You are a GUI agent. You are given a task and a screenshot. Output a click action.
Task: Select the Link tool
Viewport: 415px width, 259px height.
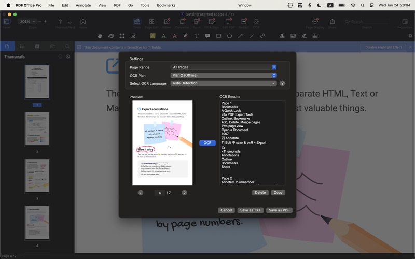tap(262, 36)
